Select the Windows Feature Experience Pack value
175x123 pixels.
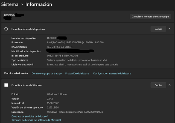[x=75, y=112]
